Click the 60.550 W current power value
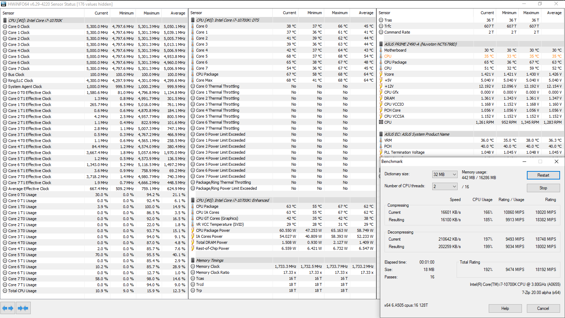The image size is (565, 318). (x=288, y=230)
